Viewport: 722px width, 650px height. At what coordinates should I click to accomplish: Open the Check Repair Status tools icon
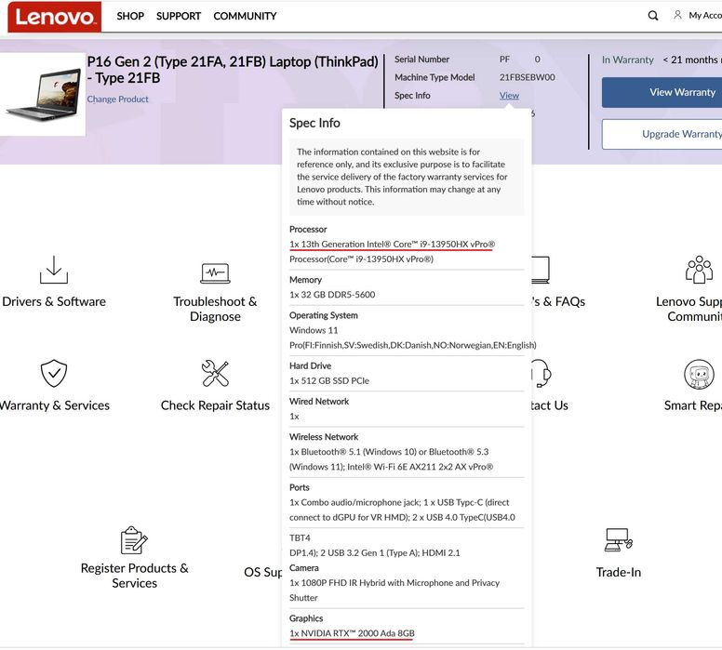point(215,373)
